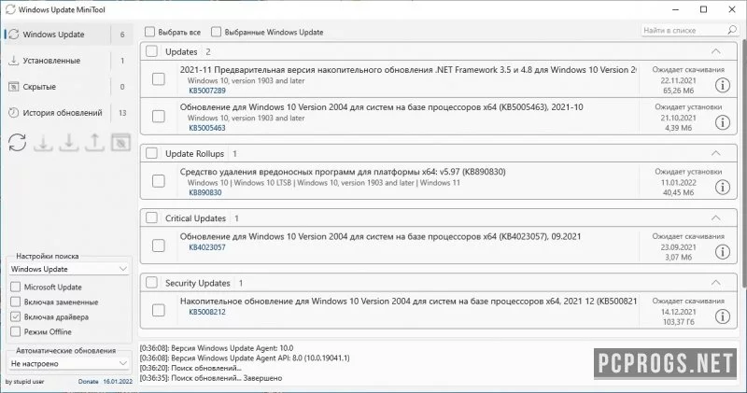Click the install updates icon

69,143
